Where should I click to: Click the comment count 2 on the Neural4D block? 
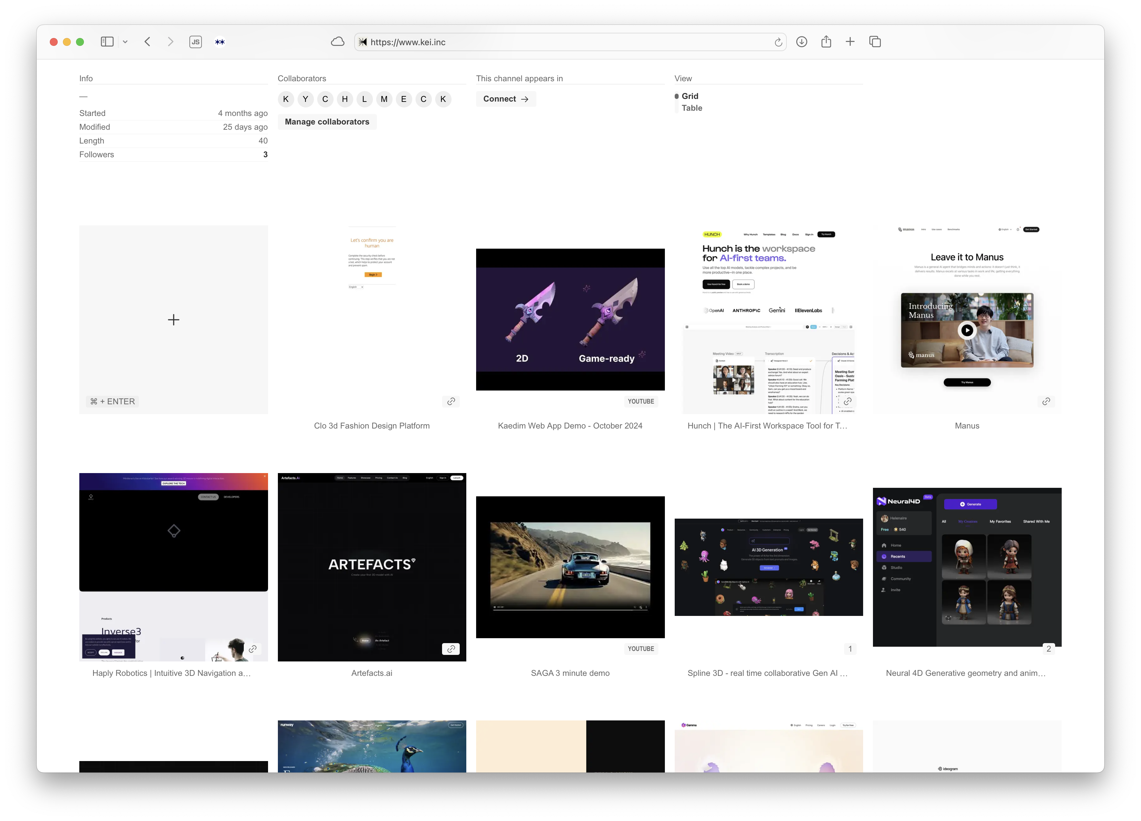tap(1049, 649)
